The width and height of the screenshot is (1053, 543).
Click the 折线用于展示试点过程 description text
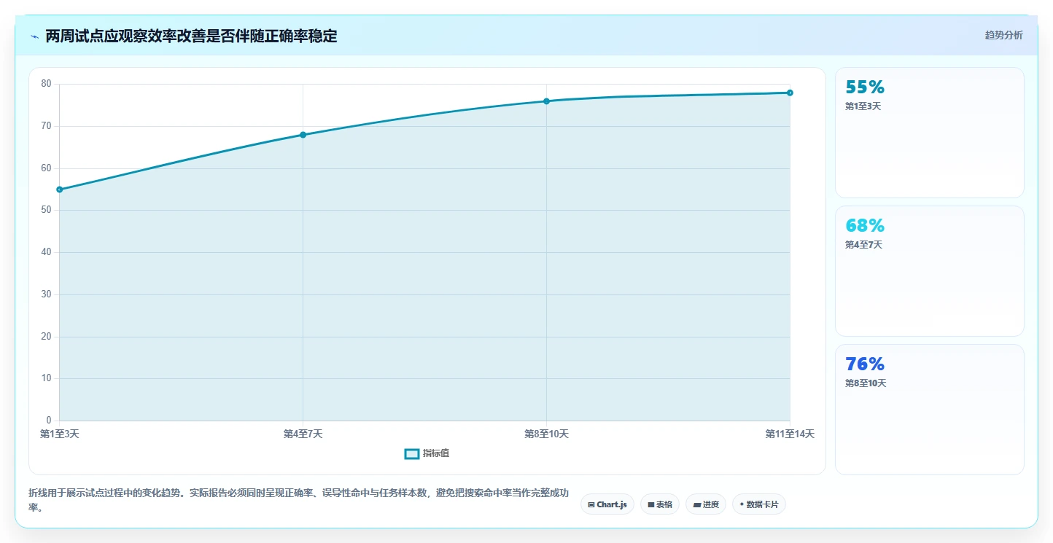tap(298, 500)
